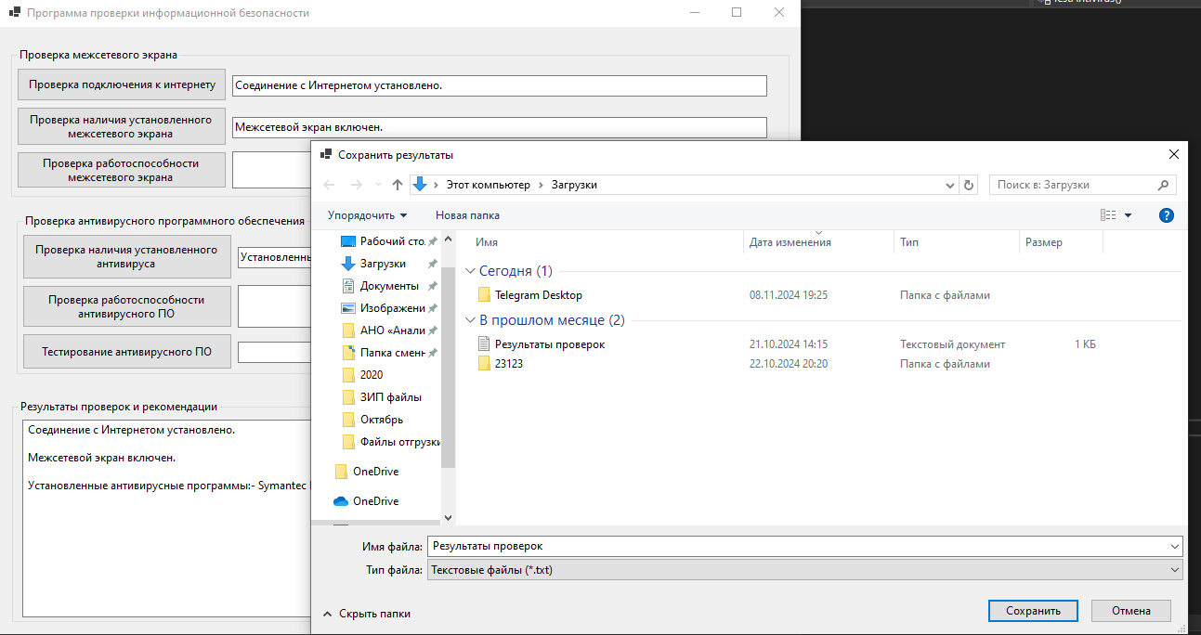1201x635 pixels.
Task: Click the Межсетевой экран включен field
Action: click(x=500, y=127)
